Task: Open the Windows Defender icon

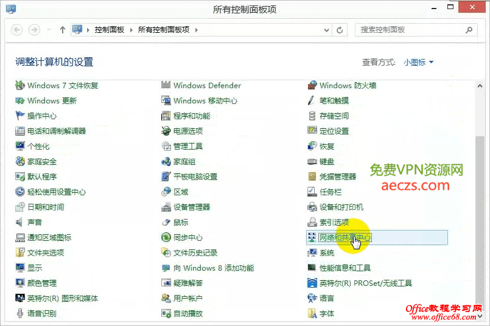Action: click(166, 85)
